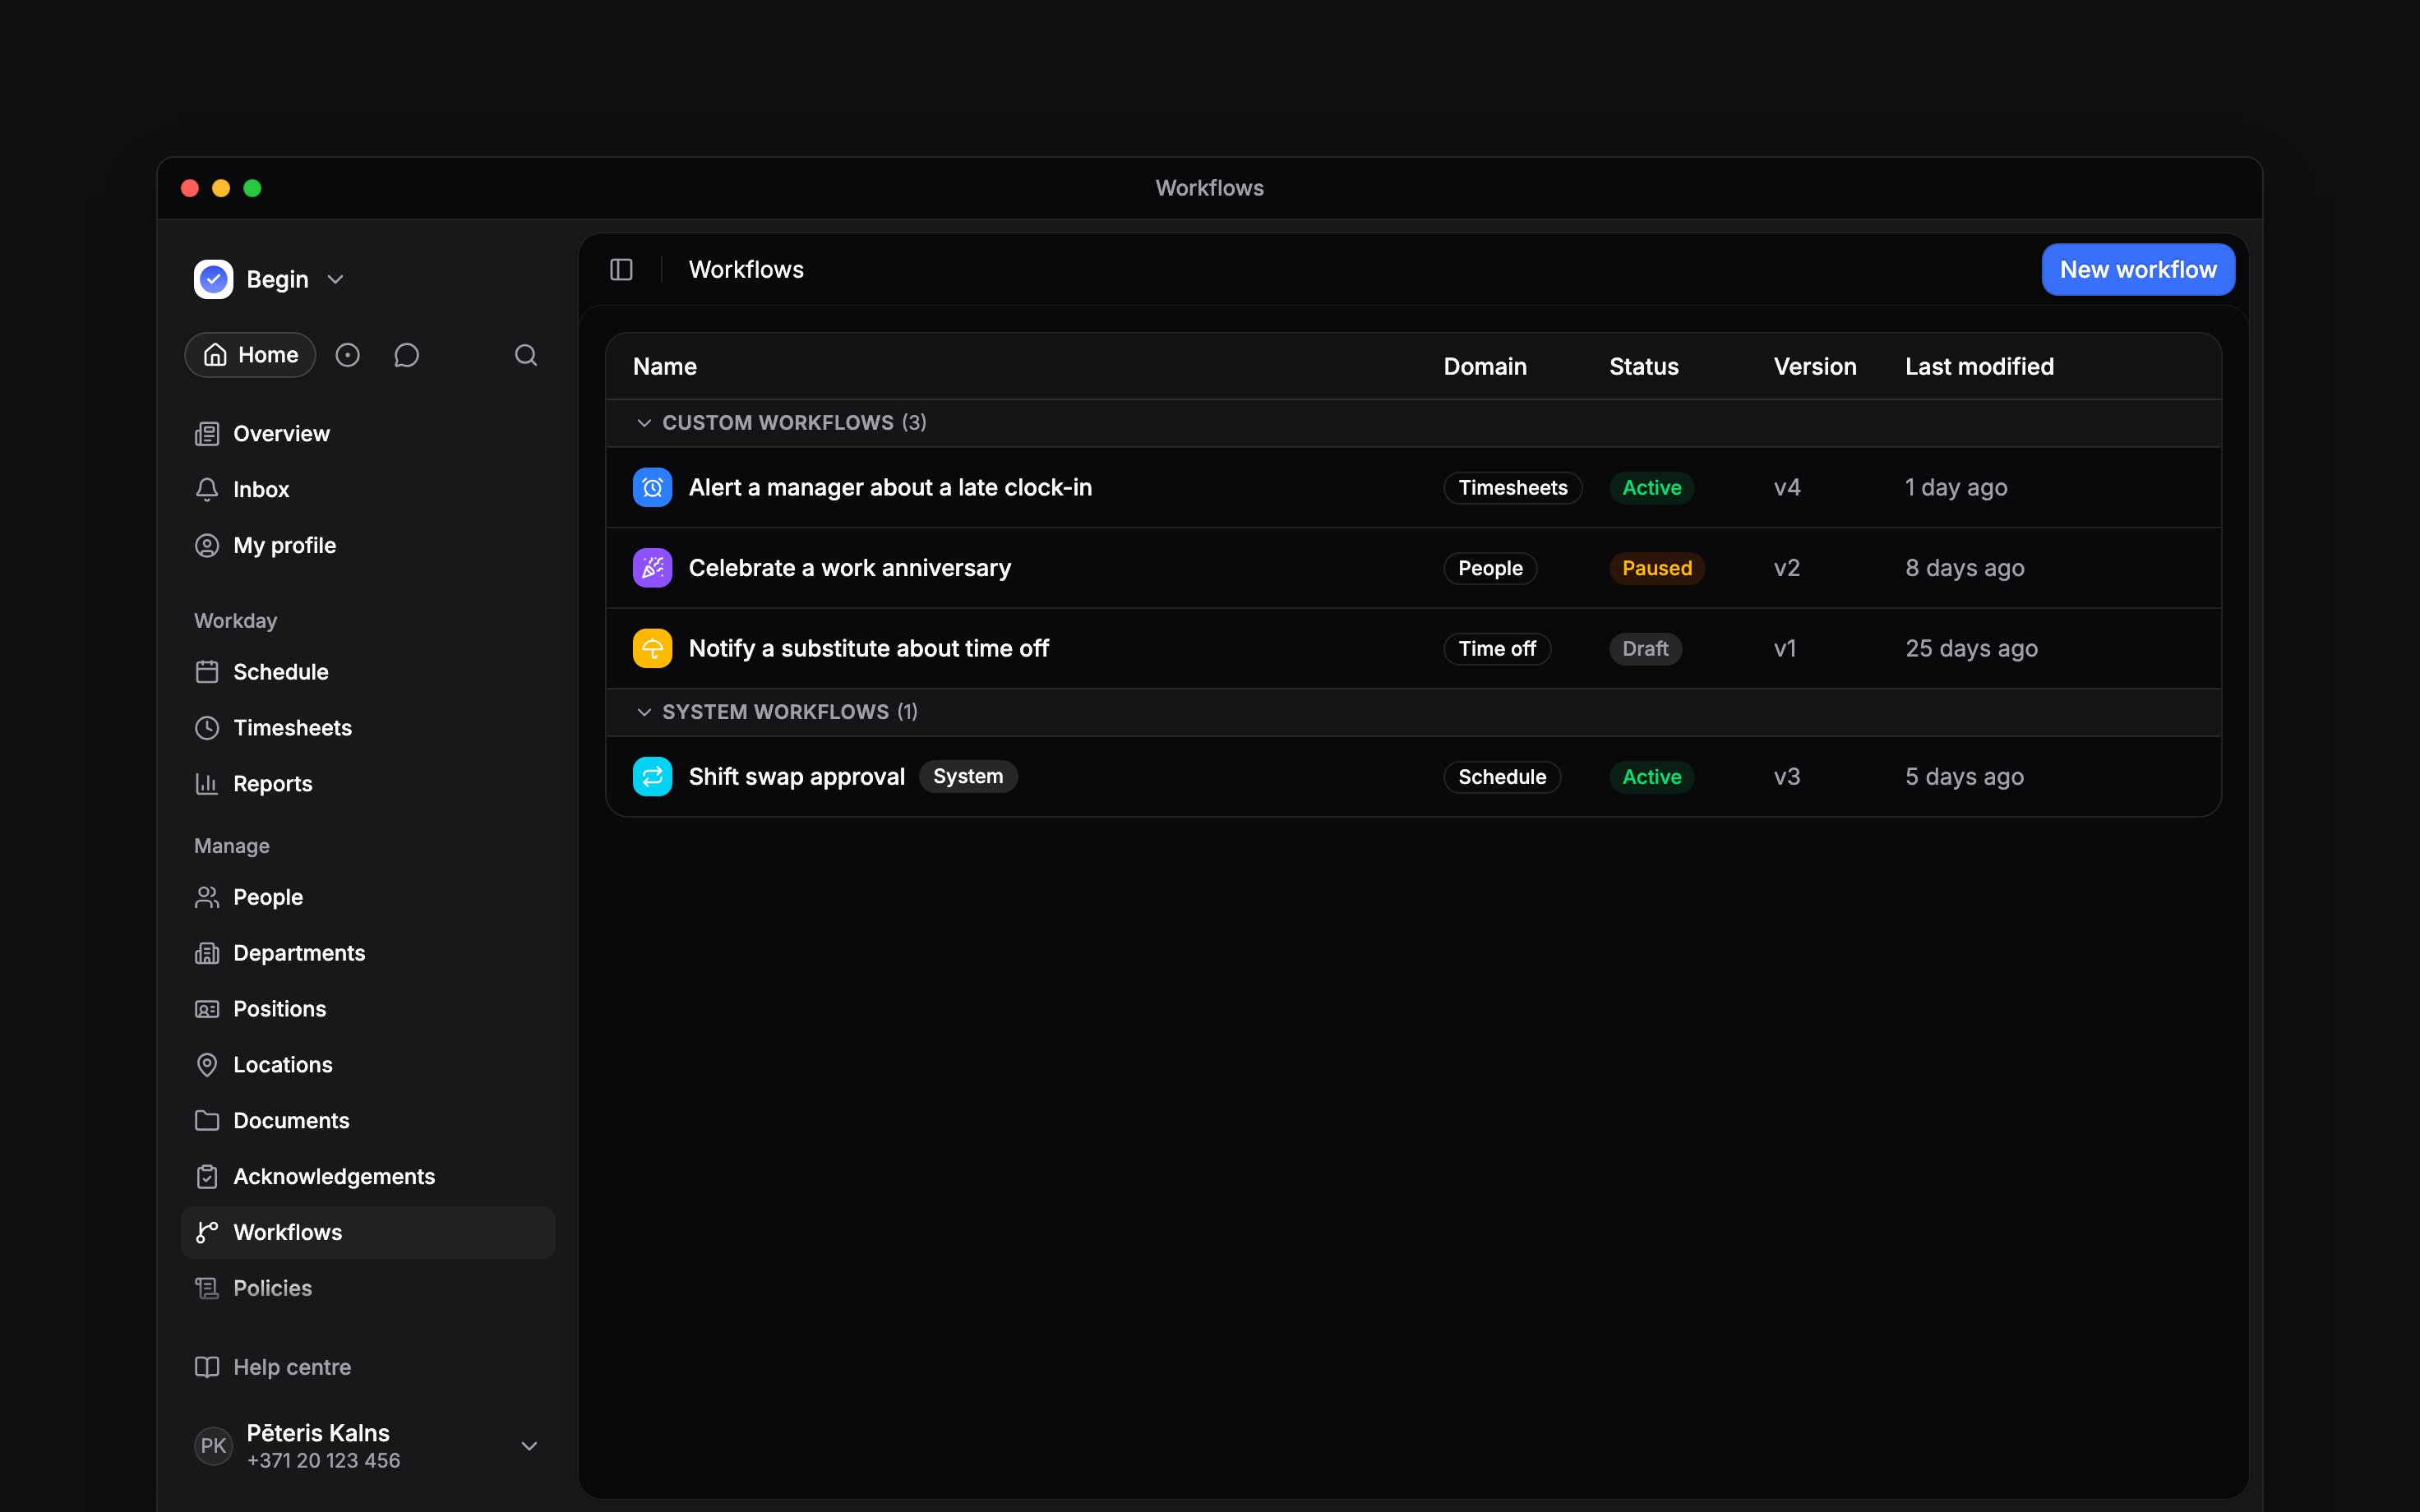Click the Begin app logo icon
The image size is (2420, 1512).
click(213, 279)
